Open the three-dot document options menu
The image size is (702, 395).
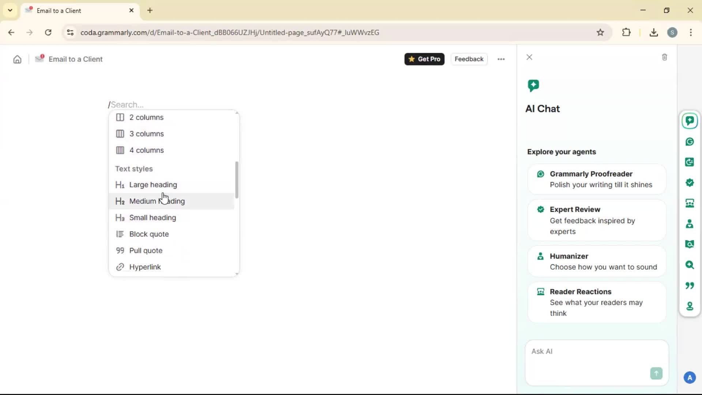(501, 59)
